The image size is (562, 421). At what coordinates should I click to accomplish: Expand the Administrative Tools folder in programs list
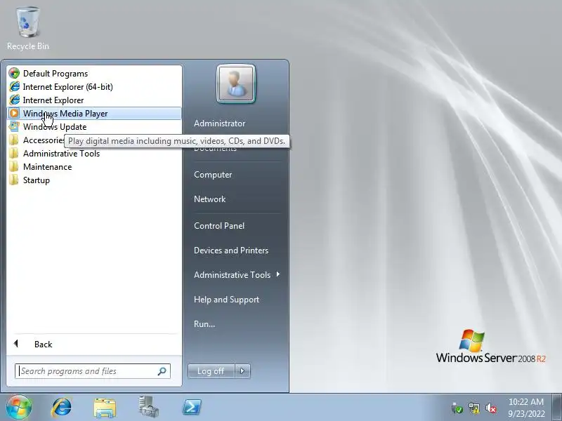pos(94,154)
